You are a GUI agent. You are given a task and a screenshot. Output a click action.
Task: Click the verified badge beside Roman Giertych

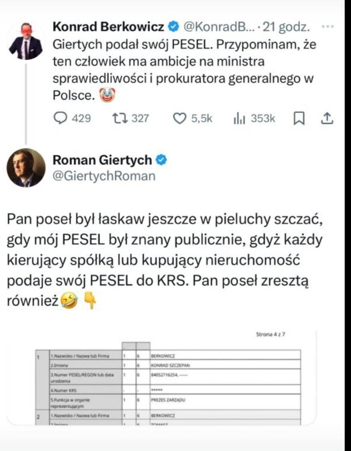pos(161,160)
